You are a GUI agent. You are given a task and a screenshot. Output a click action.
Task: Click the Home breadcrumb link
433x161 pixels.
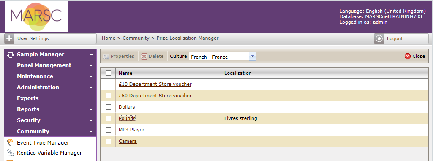(109, 38)
